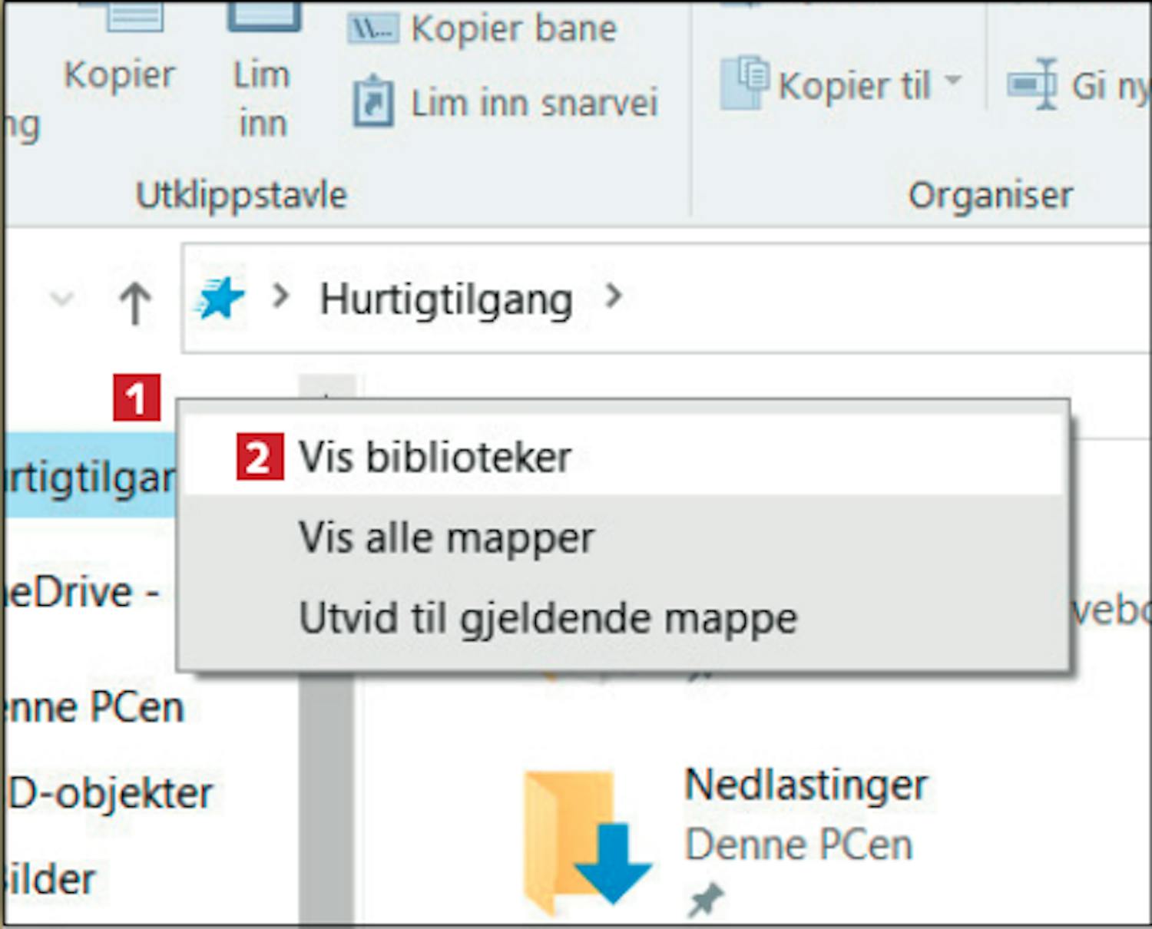
Task: Choose Vis alle mapper menu entry
Action: (446, 537)
